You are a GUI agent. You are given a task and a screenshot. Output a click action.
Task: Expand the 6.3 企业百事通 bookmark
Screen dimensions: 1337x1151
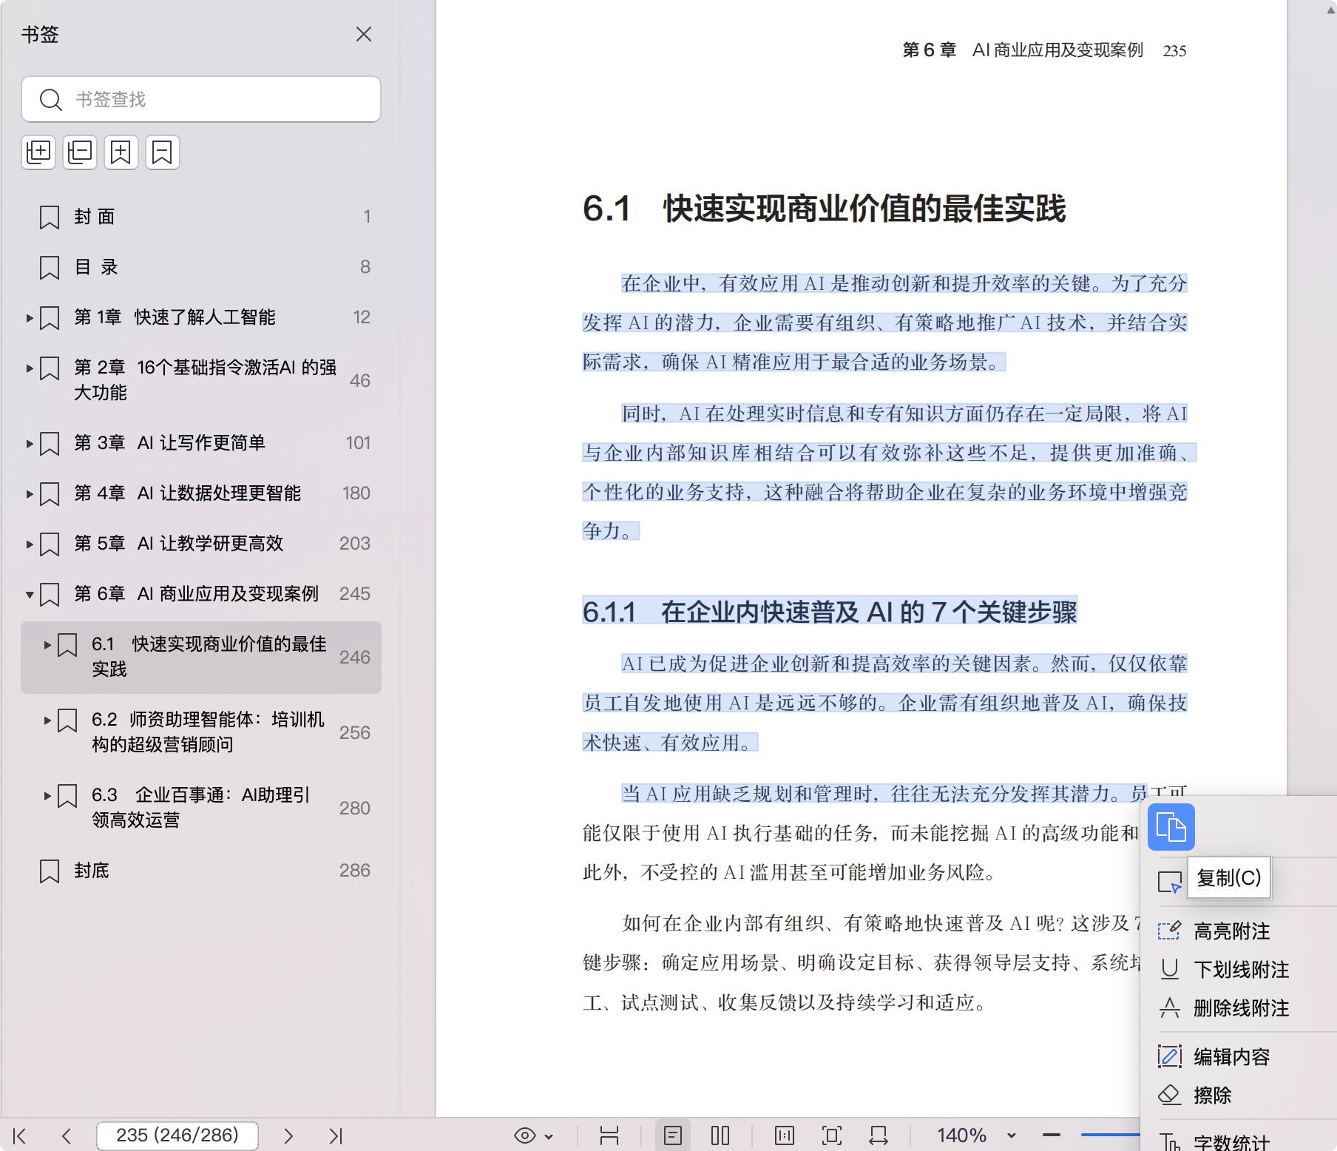pyautogui.click(x=47, y=796)
